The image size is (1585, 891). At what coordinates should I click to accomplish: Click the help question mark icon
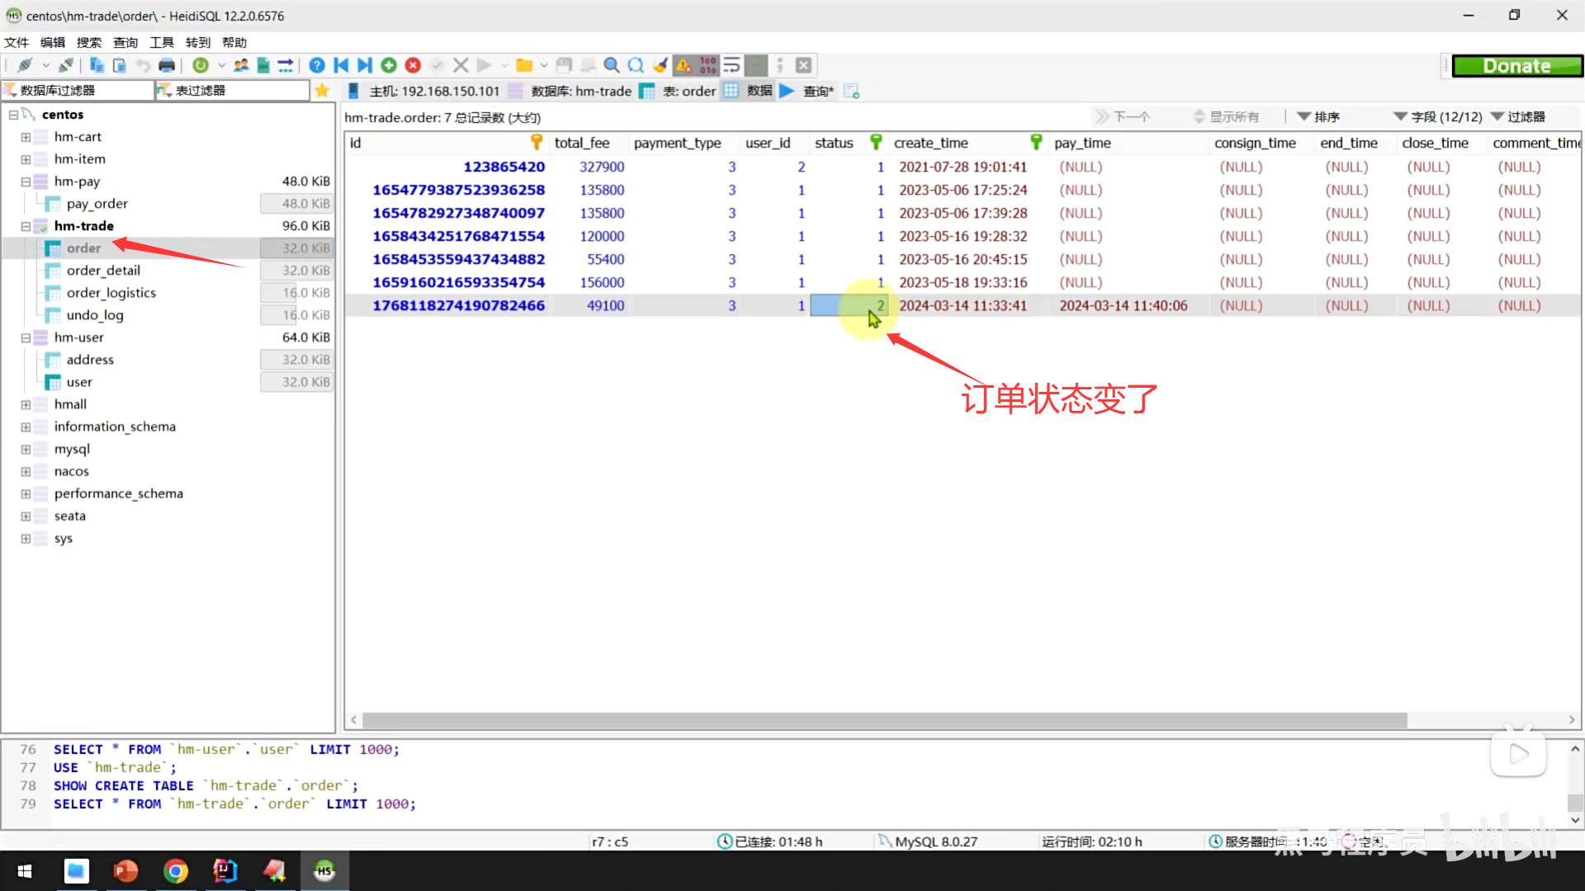tap(317, 65)
